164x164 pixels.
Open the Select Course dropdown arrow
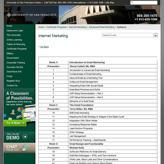point(156,35)
